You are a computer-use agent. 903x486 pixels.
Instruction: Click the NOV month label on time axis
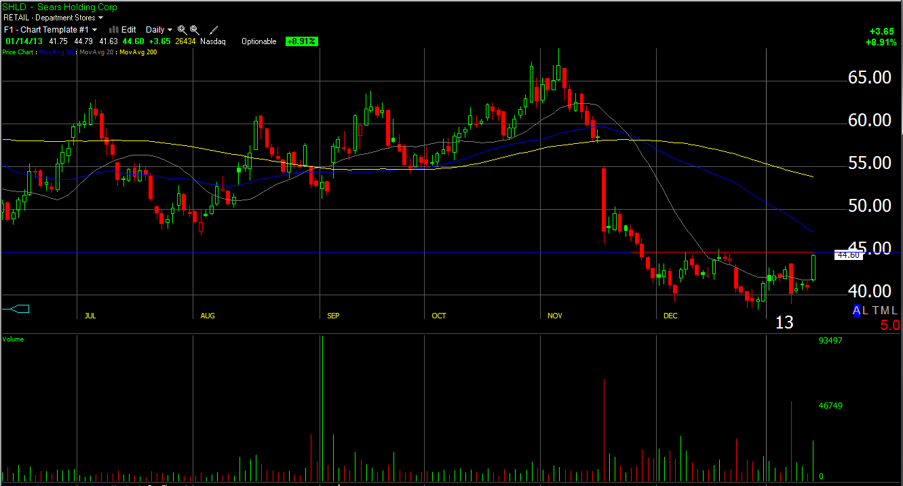tap(555, 316)
